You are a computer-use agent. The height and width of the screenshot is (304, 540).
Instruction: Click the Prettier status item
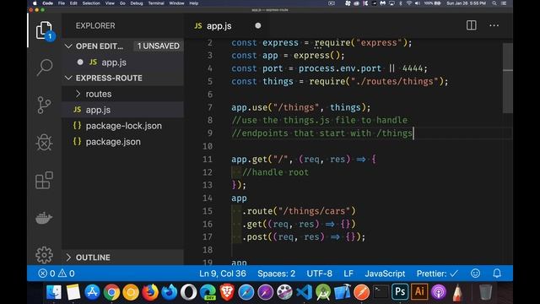tap(437, 274)
